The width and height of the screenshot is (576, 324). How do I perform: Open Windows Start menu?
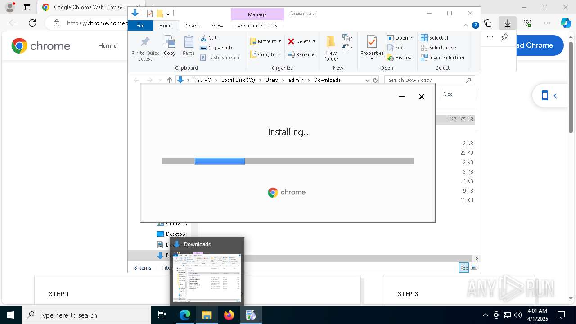click(10, 315)
